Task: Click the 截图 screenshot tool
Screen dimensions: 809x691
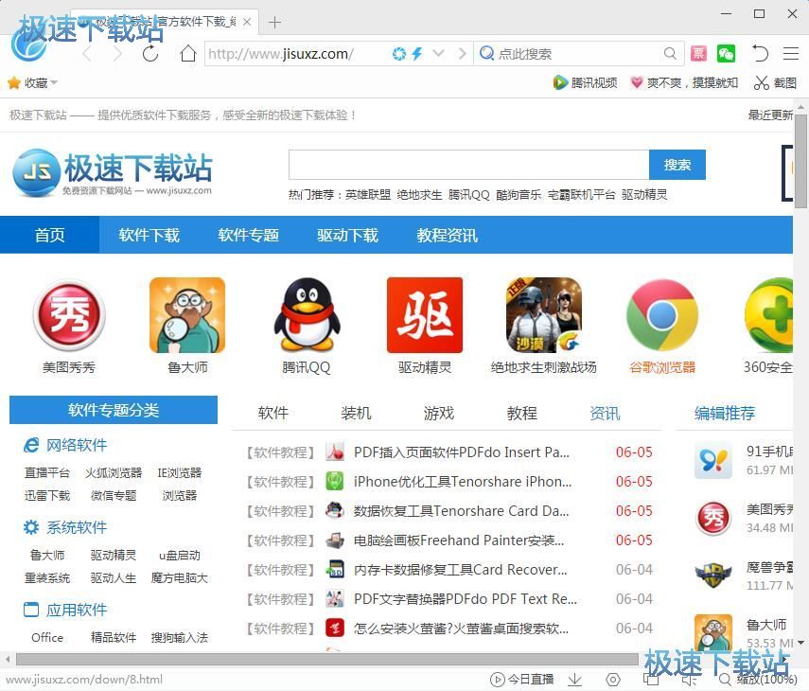Action: [775, 82]
